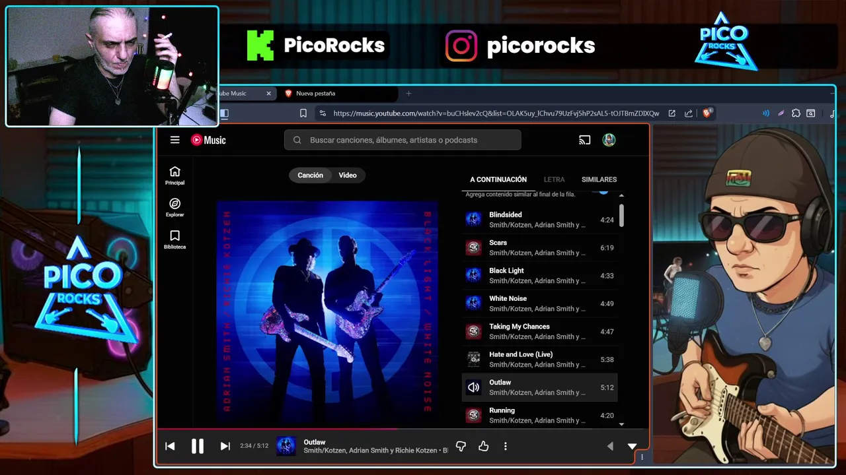The height and width of the screenshot is (475, 846).
Task: Click the browser URL address field
Action: (x=496, y=113)
